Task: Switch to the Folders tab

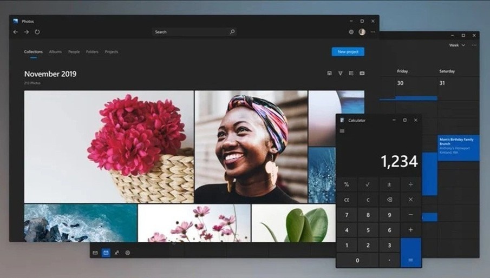Action: 92,52
